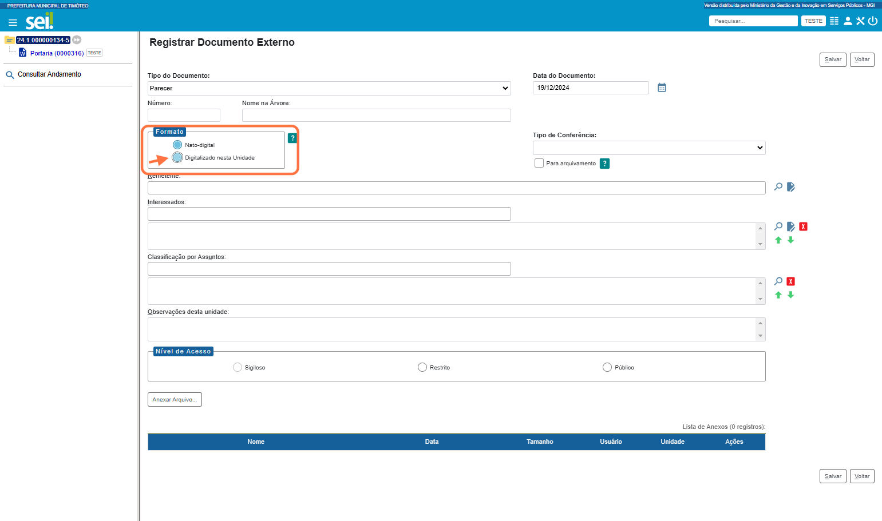
Task: Click the Formato help question icon
Action: click(x=292, y=138)
